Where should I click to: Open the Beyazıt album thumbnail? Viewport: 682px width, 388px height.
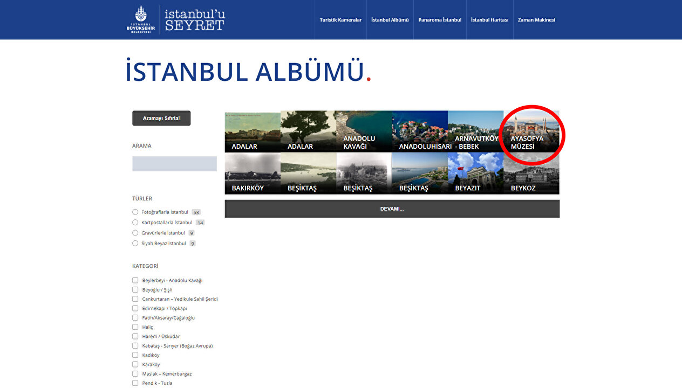click(x=475, y=173)
